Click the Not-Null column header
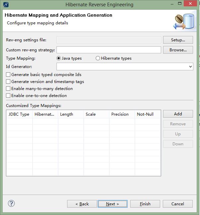The width and height of the screenshot is (200, 215). 148,114
